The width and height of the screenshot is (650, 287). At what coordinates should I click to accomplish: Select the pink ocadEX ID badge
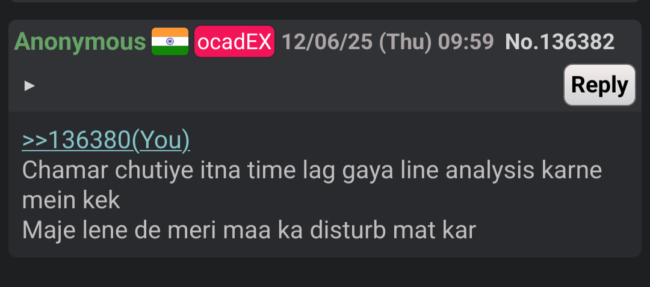(x=234, y=41)
